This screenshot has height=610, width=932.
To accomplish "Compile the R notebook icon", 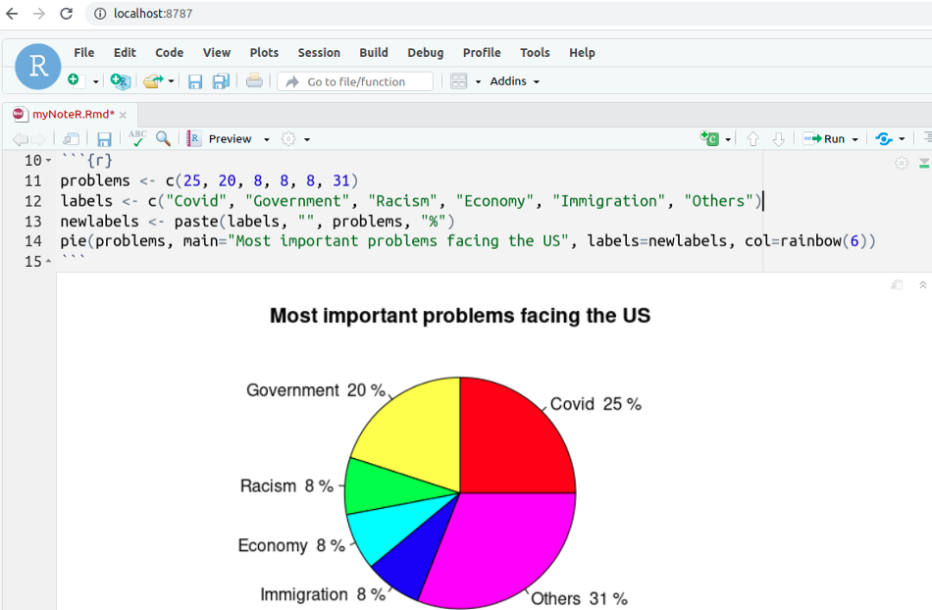I will 193,138.
